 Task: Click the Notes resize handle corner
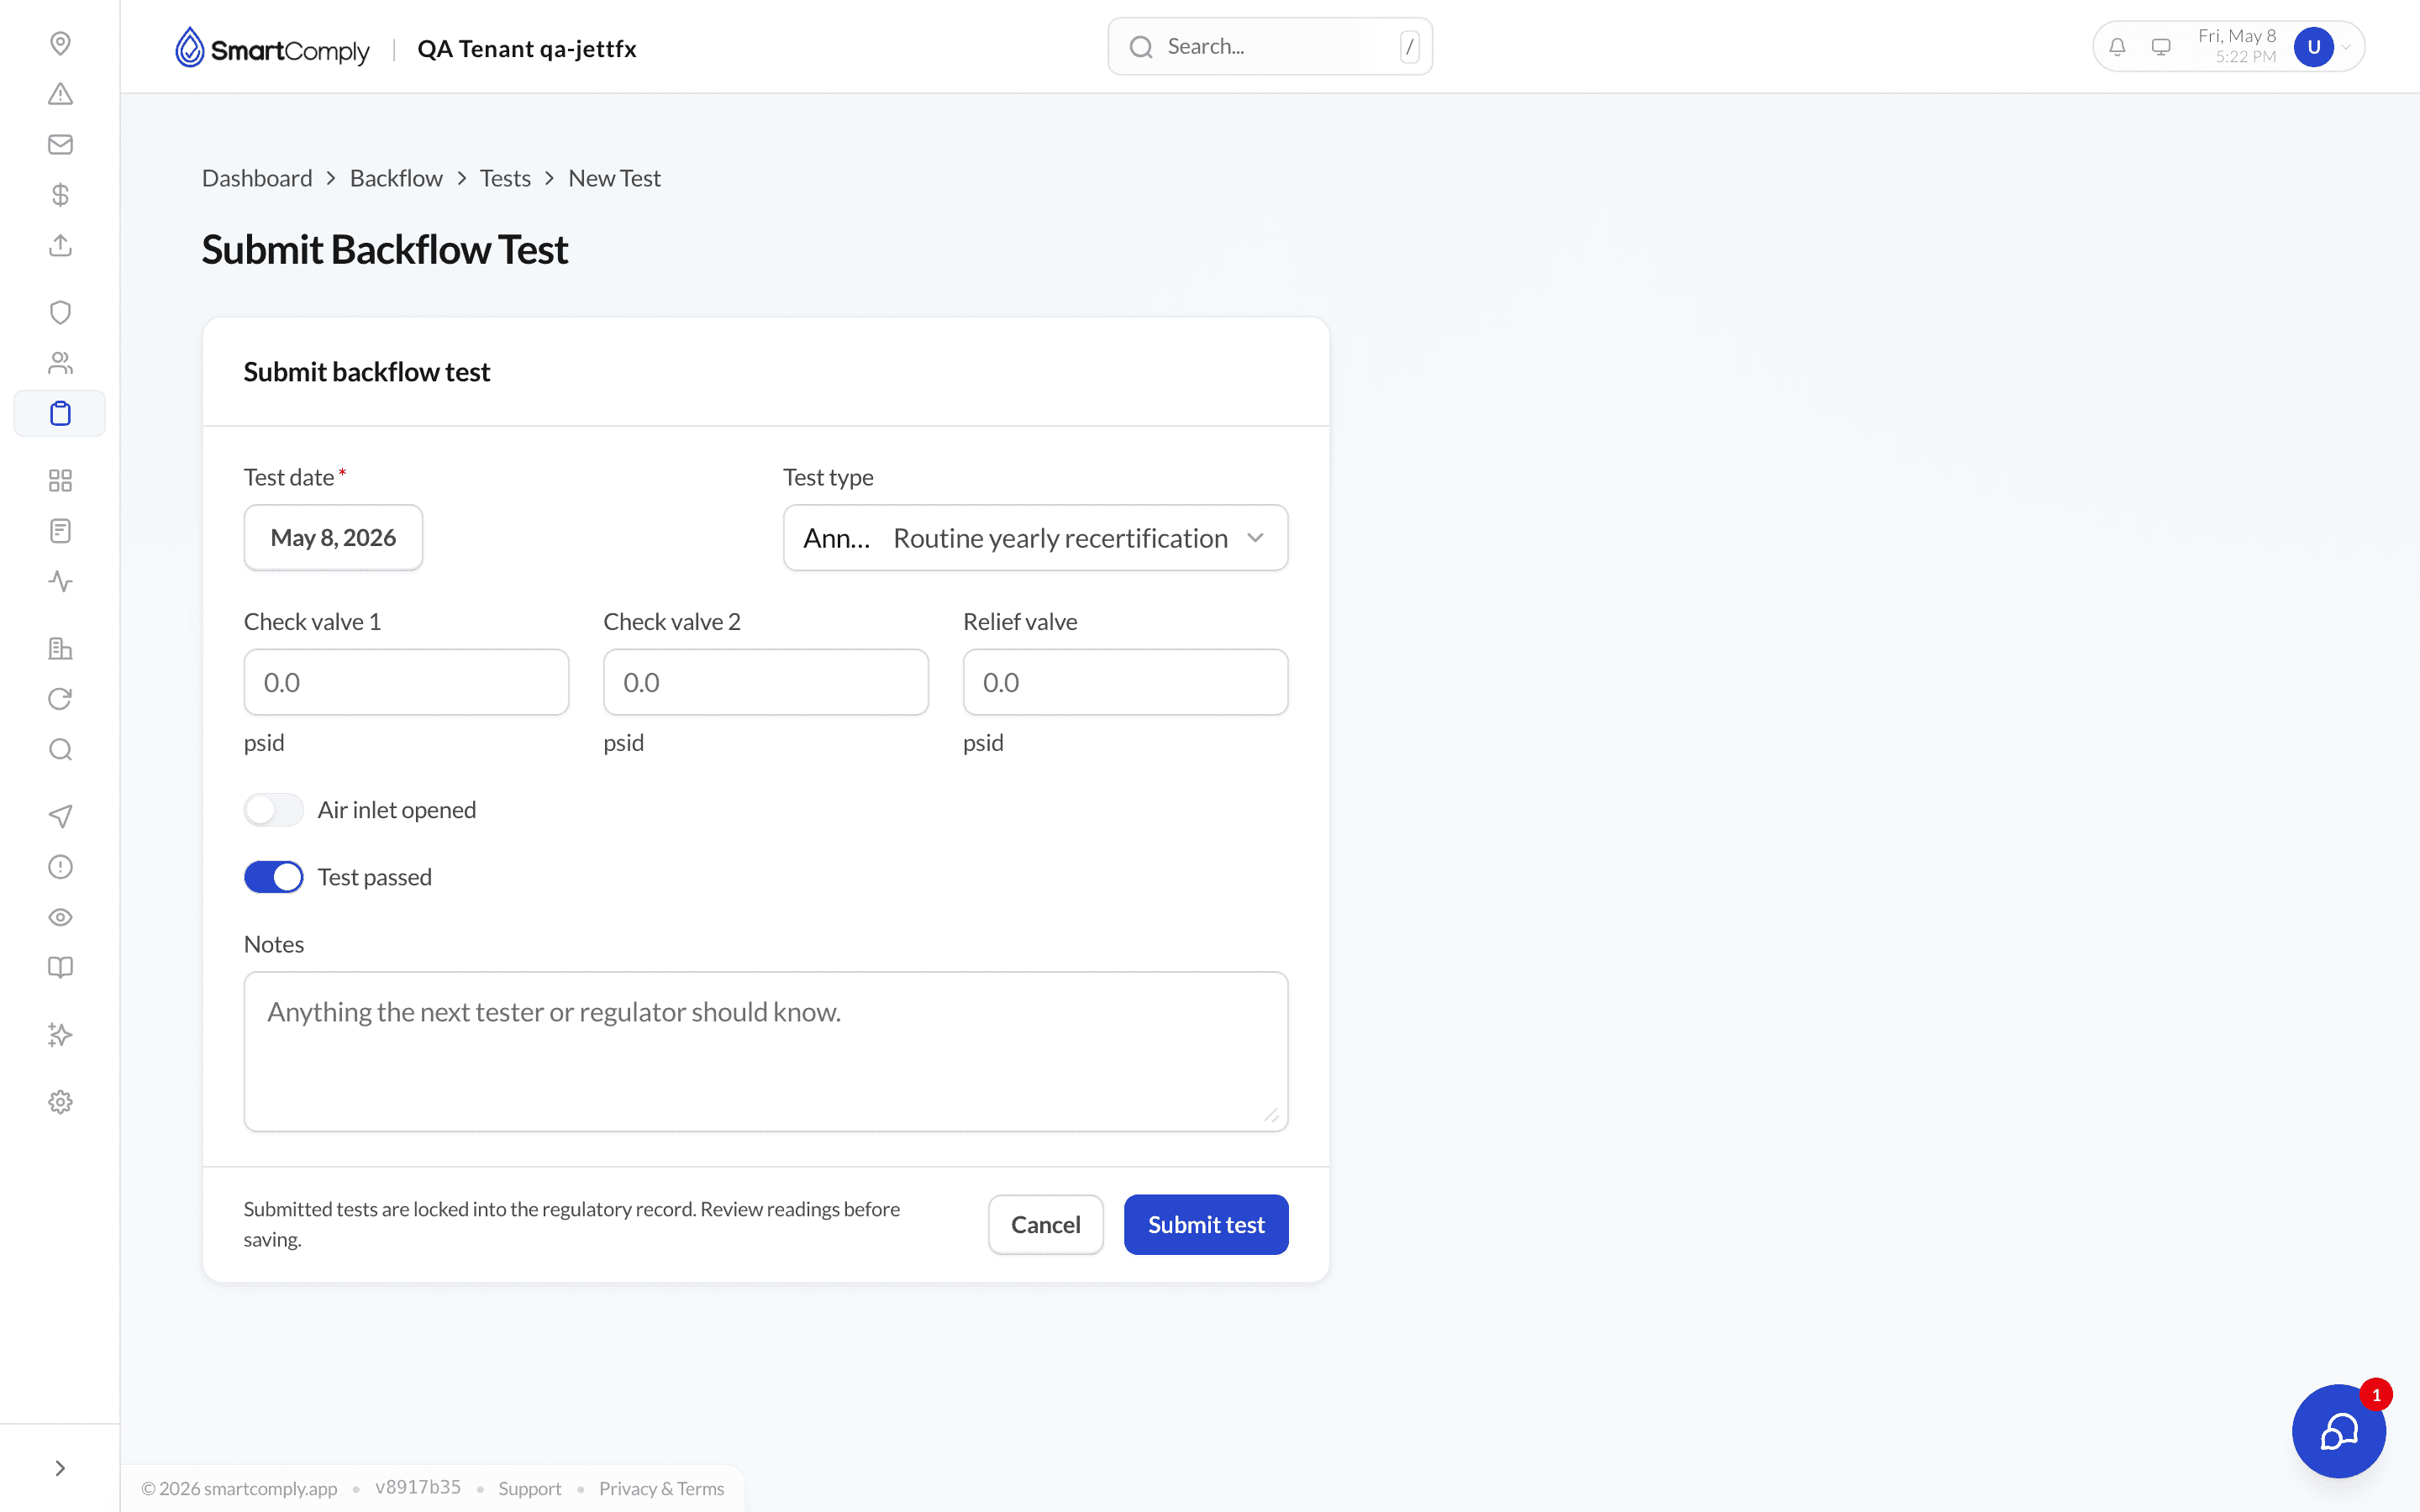click(x=1271, y=1115)
